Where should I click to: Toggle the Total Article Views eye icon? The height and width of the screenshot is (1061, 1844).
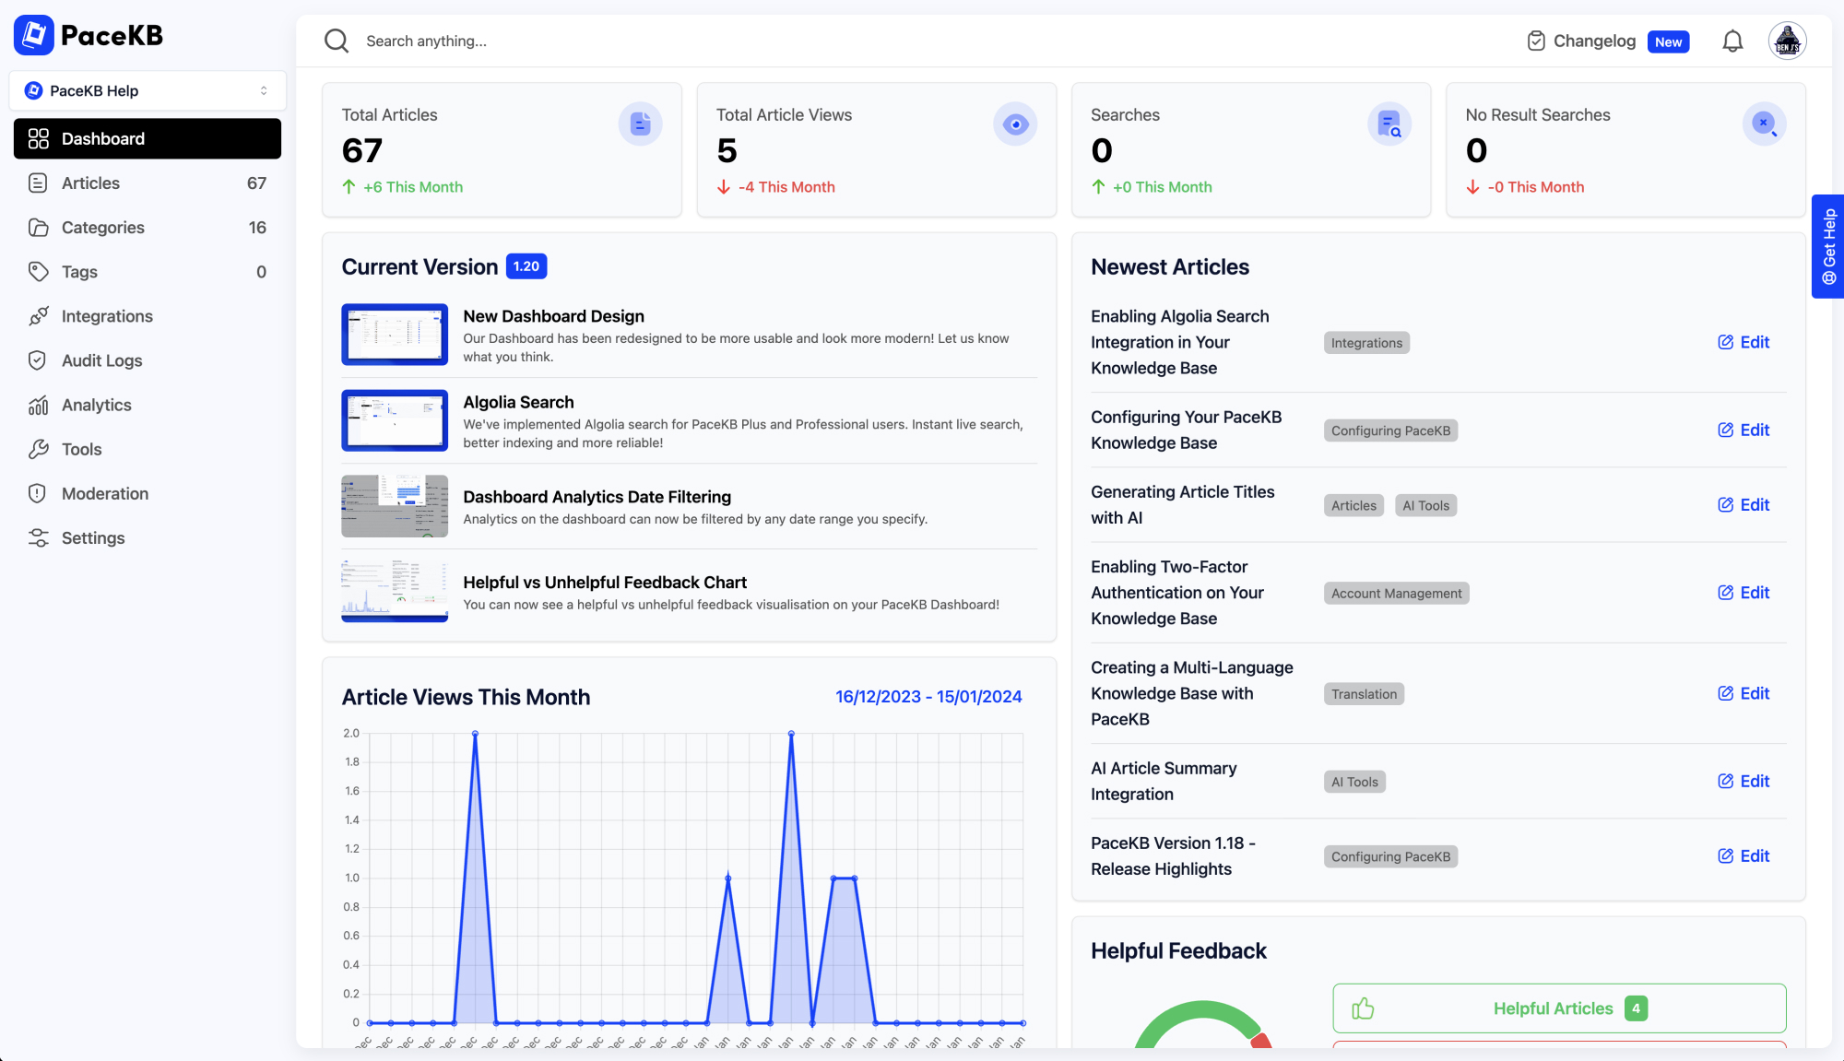tap(1013, 123)
